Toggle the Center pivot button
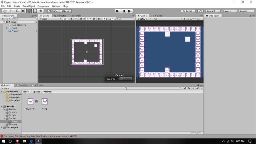The height and width of the screenshot is (144, 256). point(54,11)
